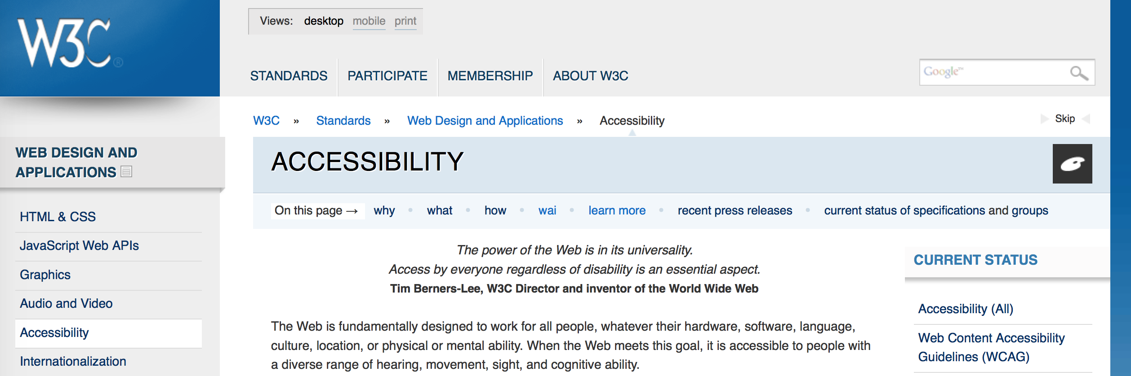This screenshot has width=1131, height=376.
Task: Switch to mobile view
Action: click(x=369, y=21)
